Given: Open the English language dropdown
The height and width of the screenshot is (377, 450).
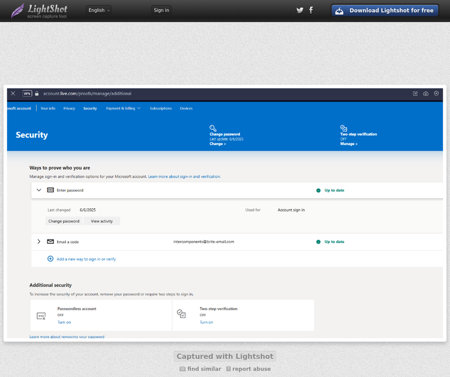Looking at the screenshot, I should [x=99, y=10].
